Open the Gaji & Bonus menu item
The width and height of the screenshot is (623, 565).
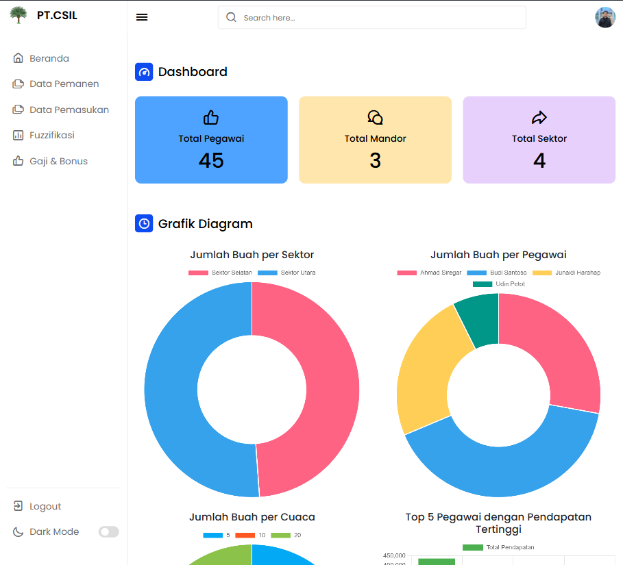(x=58, y=161)
